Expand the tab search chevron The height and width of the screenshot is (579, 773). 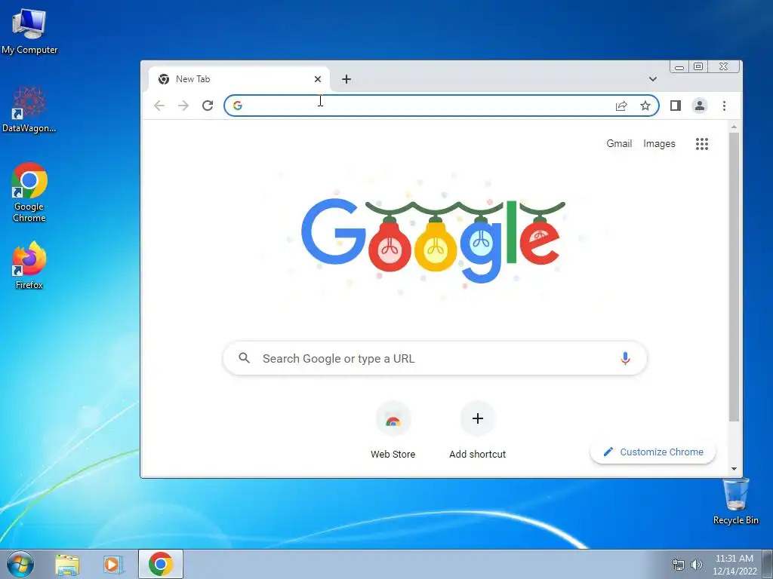(653, 78)
